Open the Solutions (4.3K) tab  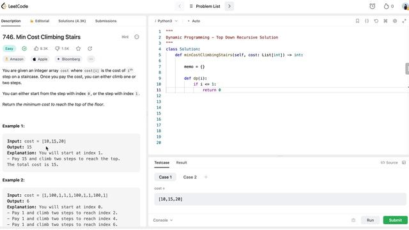tap(72, 21)
